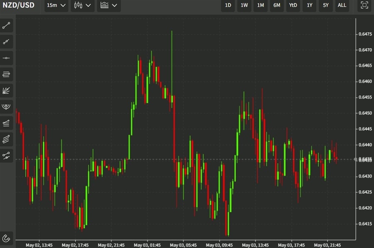The height and width of the screenshot is (248, 374).
Task: Click the May 03, 21:45 time label
Action: (x=327, y=245)
